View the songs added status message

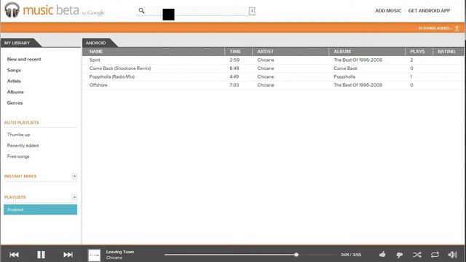coord(435,28)
